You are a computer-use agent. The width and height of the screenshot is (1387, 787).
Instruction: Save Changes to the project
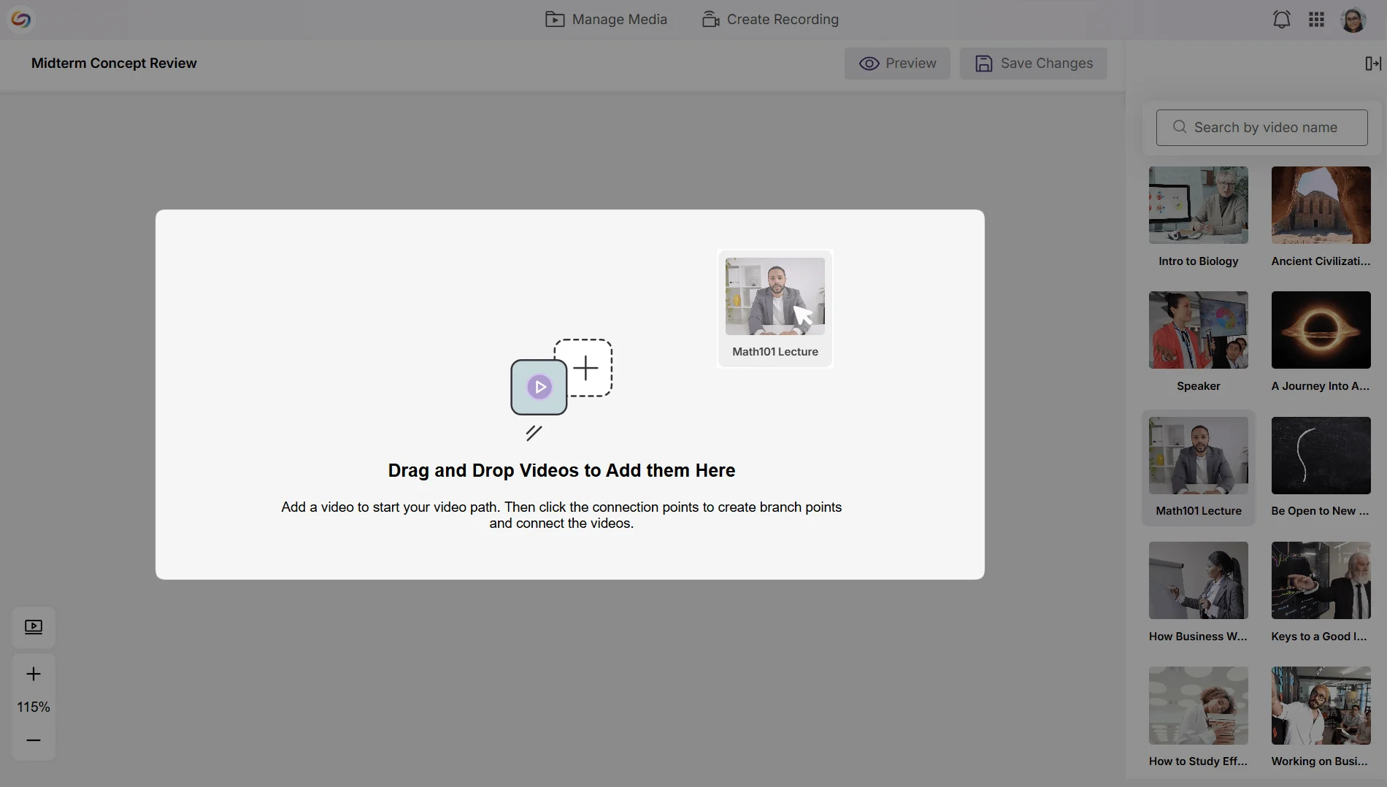pyautogui.click(x=1033, y=64)
